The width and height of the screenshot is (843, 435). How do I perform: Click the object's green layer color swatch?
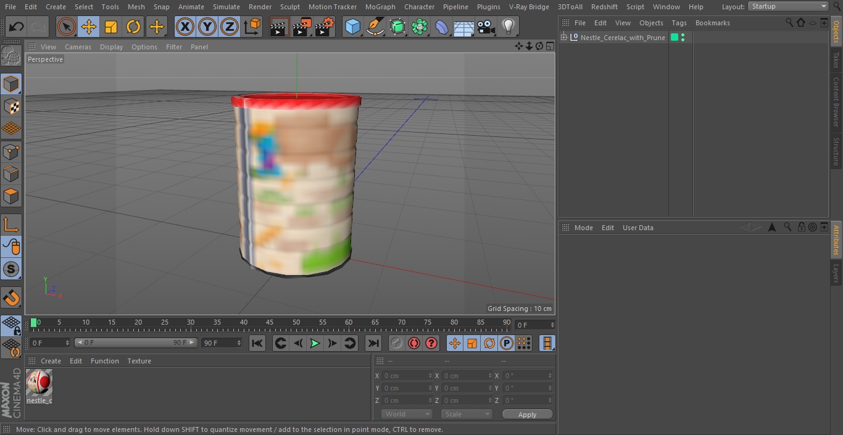click(675, 38)
